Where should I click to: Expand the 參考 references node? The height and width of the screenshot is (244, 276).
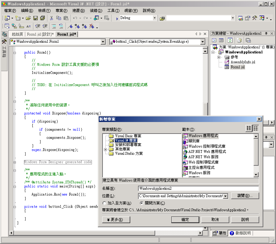[x=219, y=57]
